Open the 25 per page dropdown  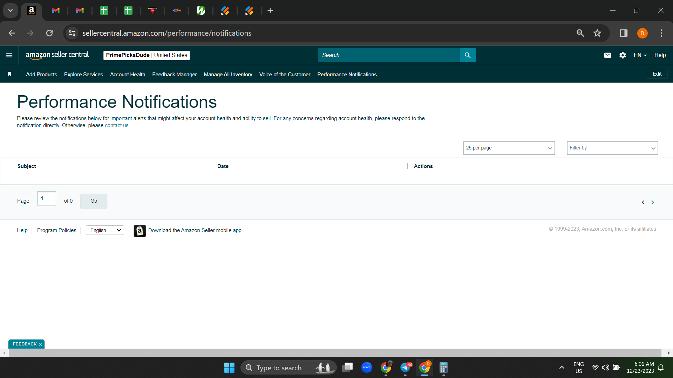[x=509, y=148]
